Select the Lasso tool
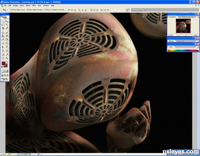 pyautogui.click(x=3, y=25)
